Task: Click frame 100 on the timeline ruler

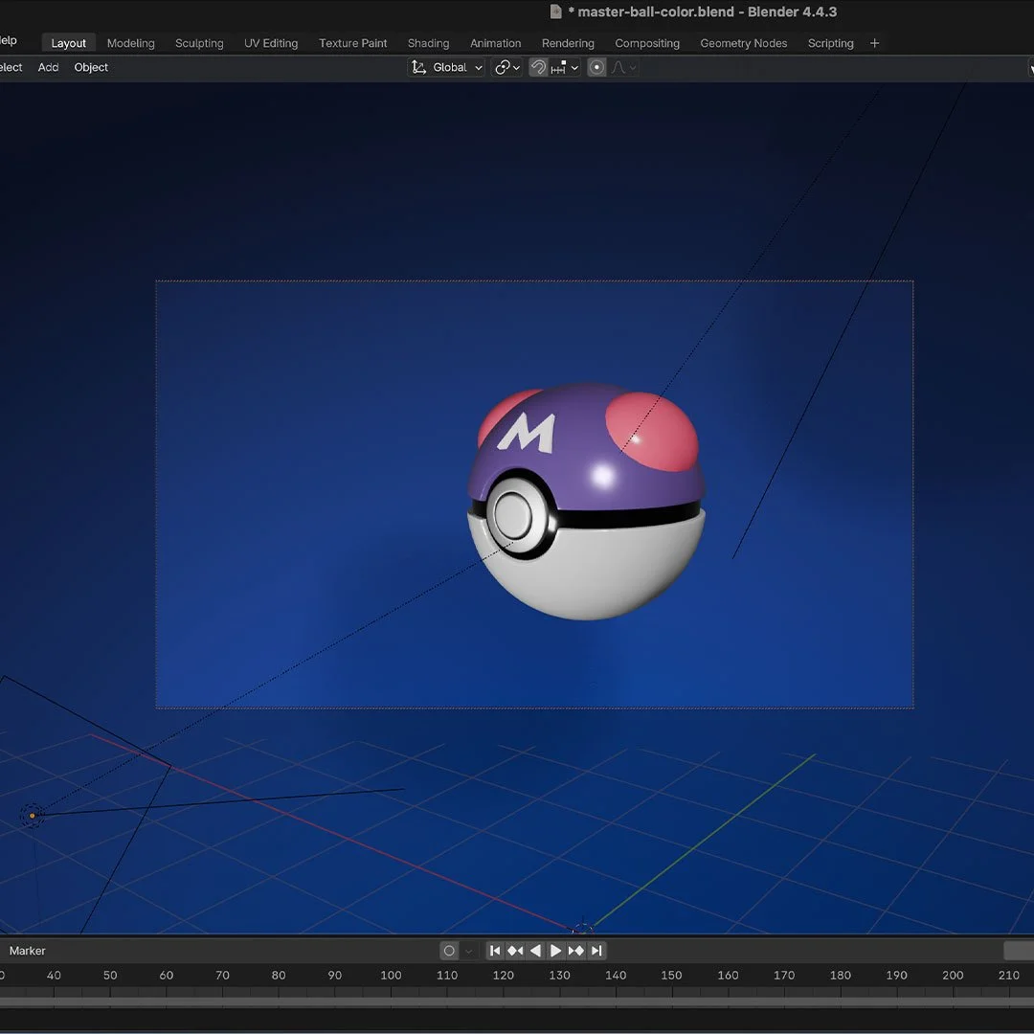Action: pos(391,975)
